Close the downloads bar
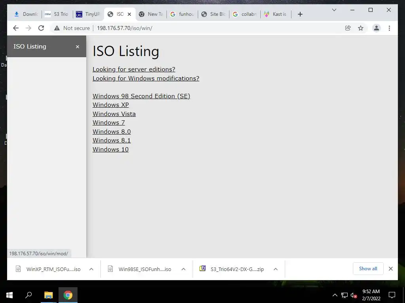405x303 pixels. [390, 269]
